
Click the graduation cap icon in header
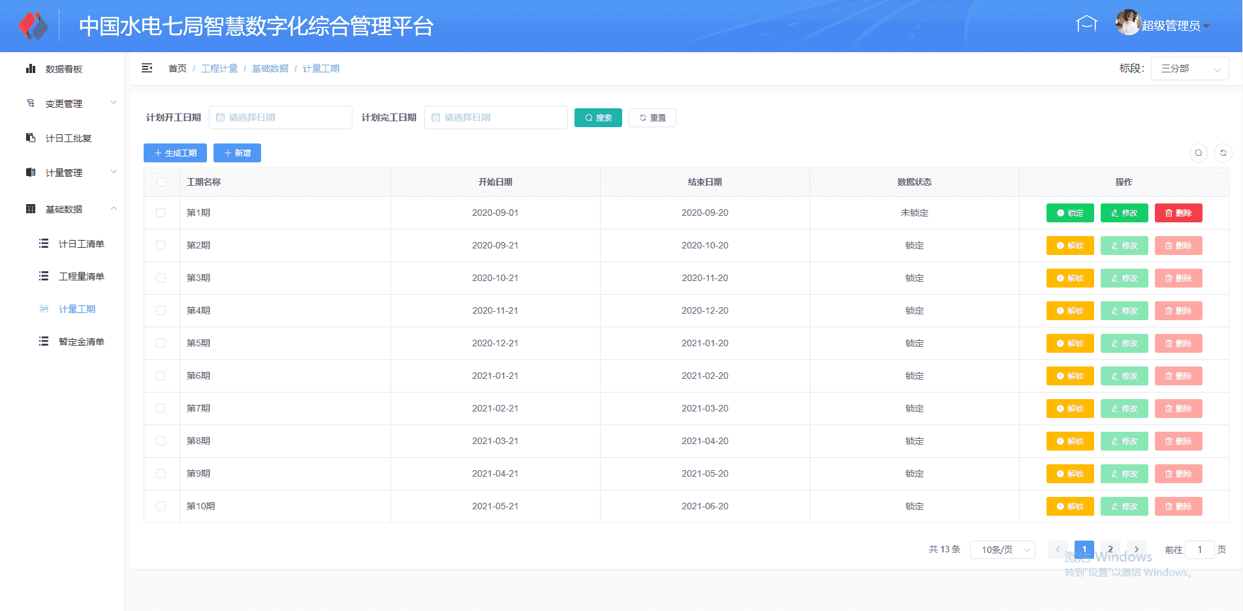1086,25
